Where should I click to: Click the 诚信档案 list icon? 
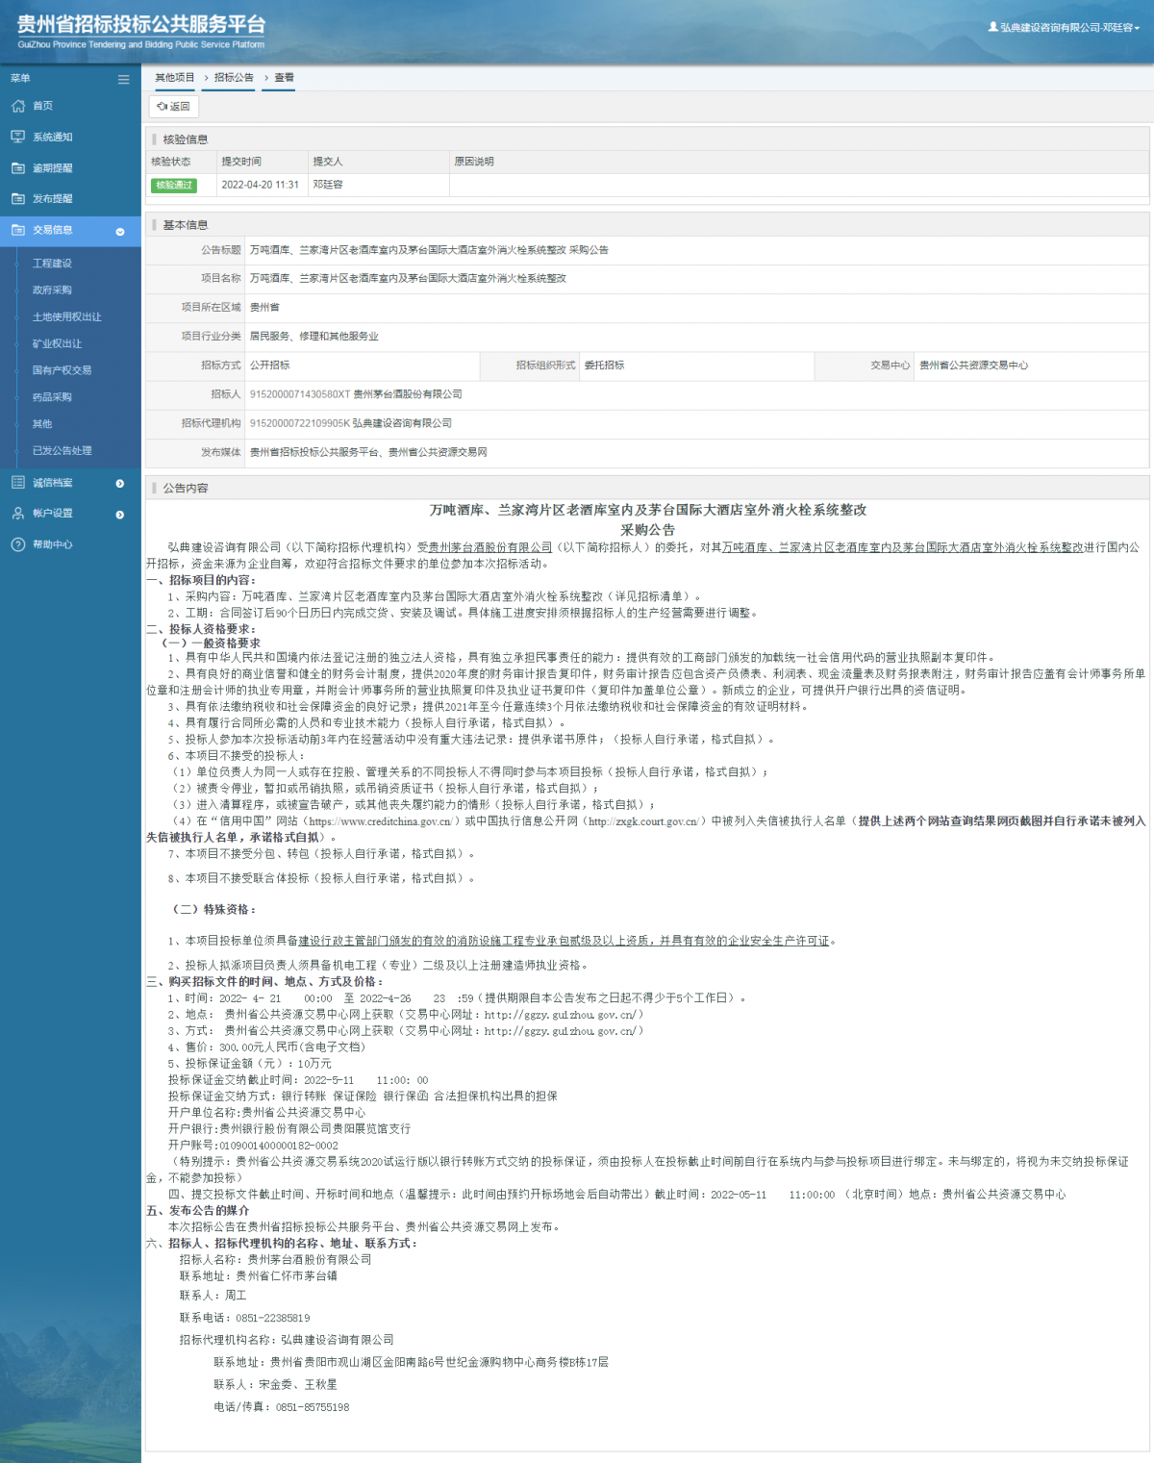click(x=17, y=483)
